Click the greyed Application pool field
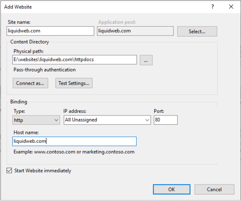The width and height of the screenshot is (241, 201). 135,31
